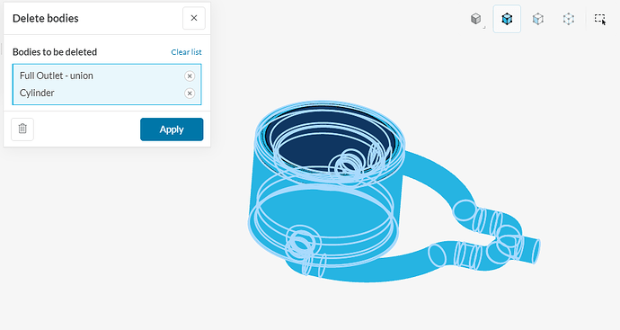Click the Delete bodies panel title

pos(46,18)
